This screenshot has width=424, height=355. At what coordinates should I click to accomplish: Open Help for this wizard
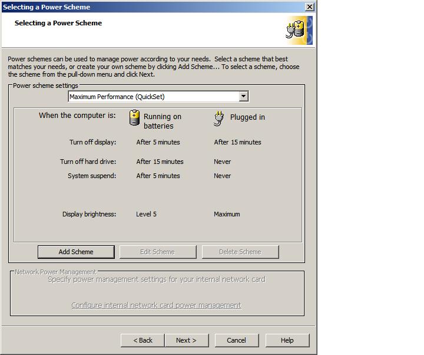point(287,340)
